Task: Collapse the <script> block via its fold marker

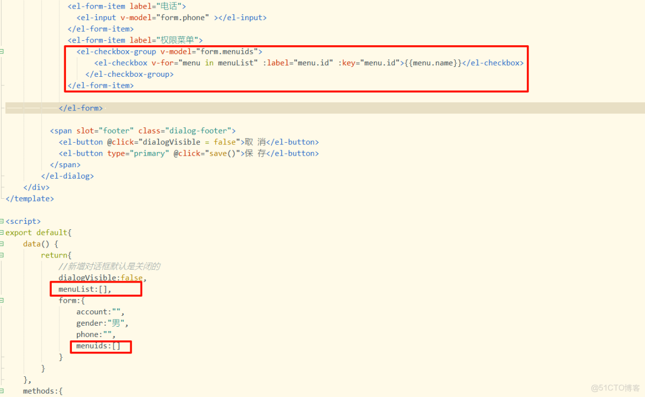Action: click(x=3, y=221)
